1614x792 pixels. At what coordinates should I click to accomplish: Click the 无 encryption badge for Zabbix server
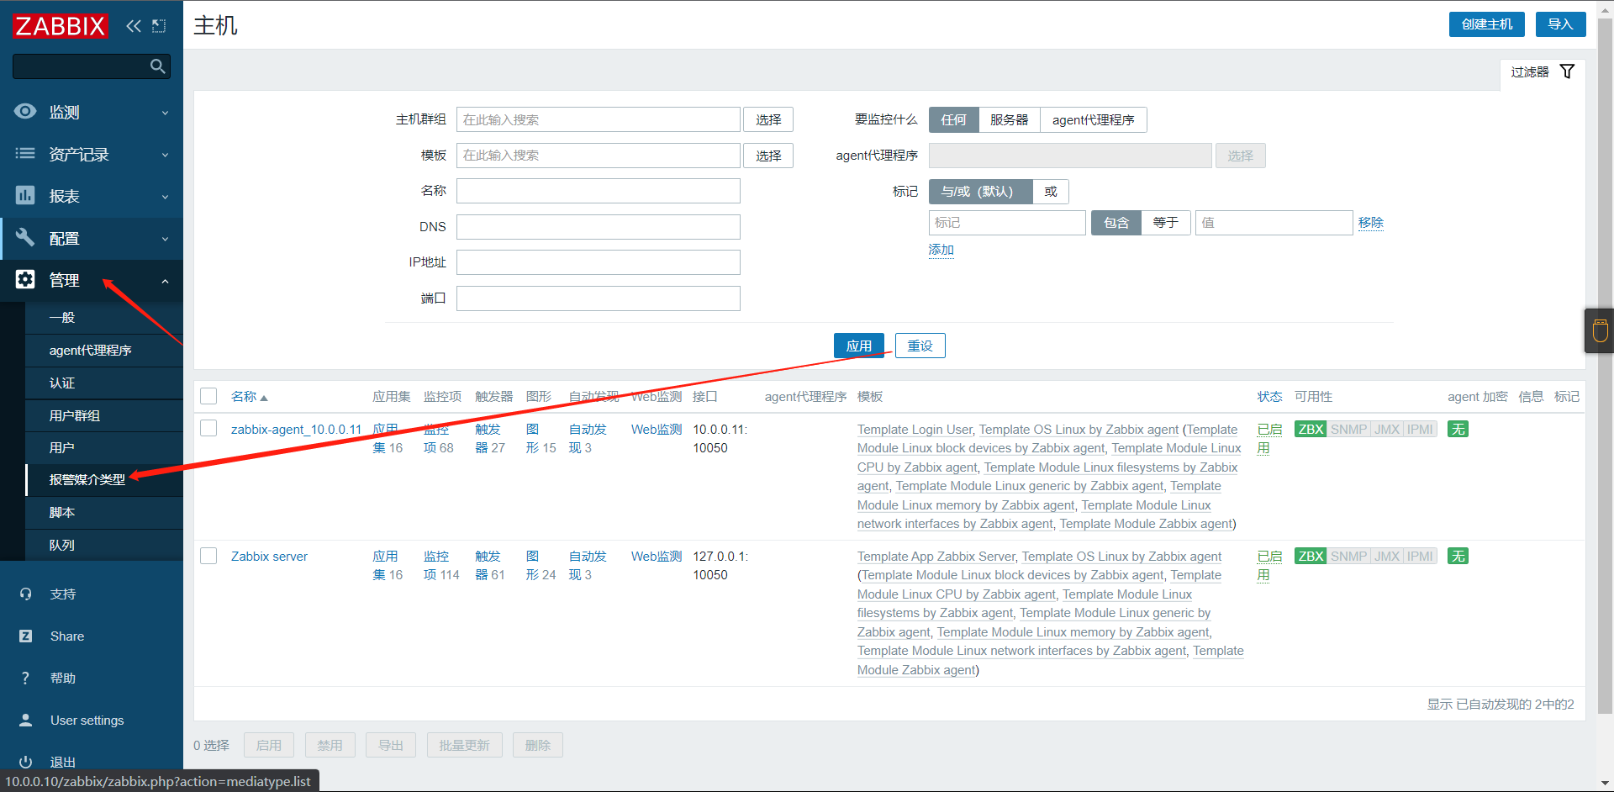[x=1458, y=557]
